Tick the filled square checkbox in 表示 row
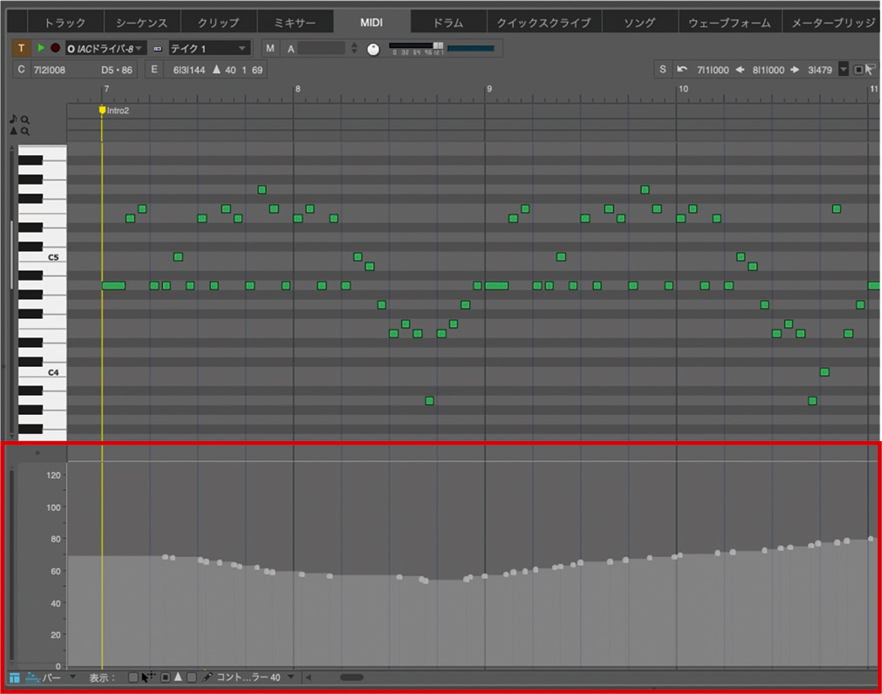 point(166,677)
